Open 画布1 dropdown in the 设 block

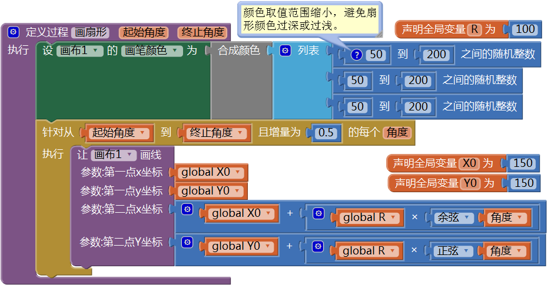tap(80, 51)
